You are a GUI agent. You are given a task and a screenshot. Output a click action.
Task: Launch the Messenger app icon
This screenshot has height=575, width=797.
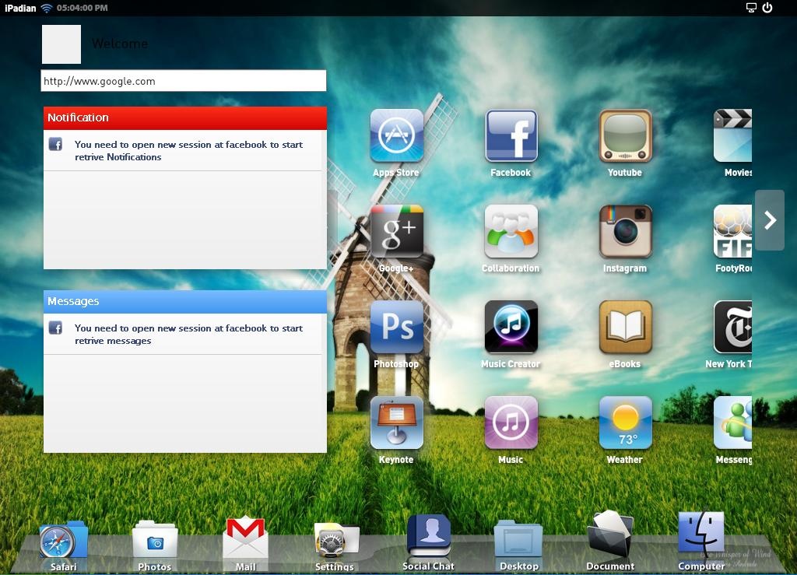click(732, 422)
